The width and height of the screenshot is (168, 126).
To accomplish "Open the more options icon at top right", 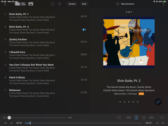I will click(164, 4).
